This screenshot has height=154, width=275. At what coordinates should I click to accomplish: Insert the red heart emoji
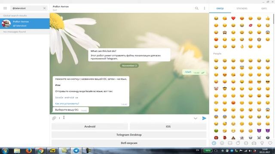pyautogui.click(x=233, y=18)
